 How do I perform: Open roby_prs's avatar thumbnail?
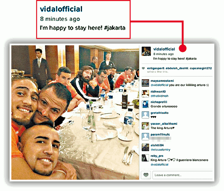145,158
